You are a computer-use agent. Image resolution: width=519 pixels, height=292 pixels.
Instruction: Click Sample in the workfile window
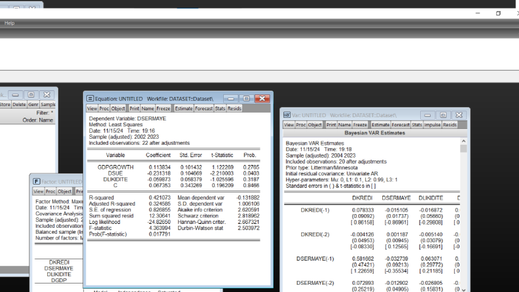click(48, 105)
